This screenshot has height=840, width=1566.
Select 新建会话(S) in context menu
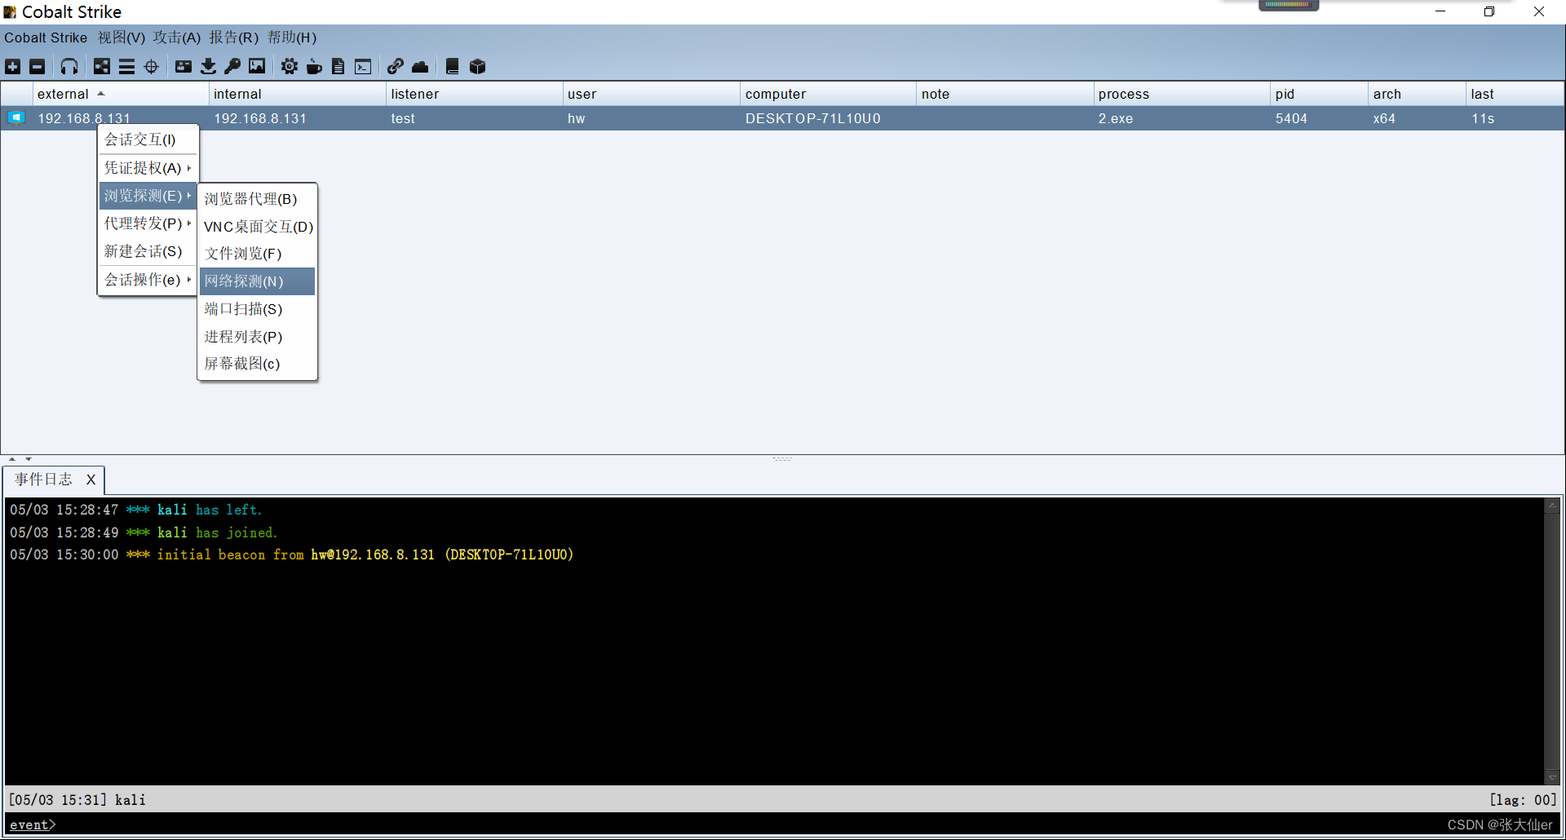point(148,251)
